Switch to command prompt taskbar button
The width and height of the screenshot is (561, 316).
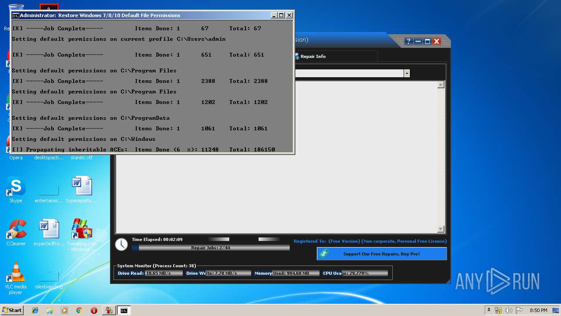tap(124, 310)
